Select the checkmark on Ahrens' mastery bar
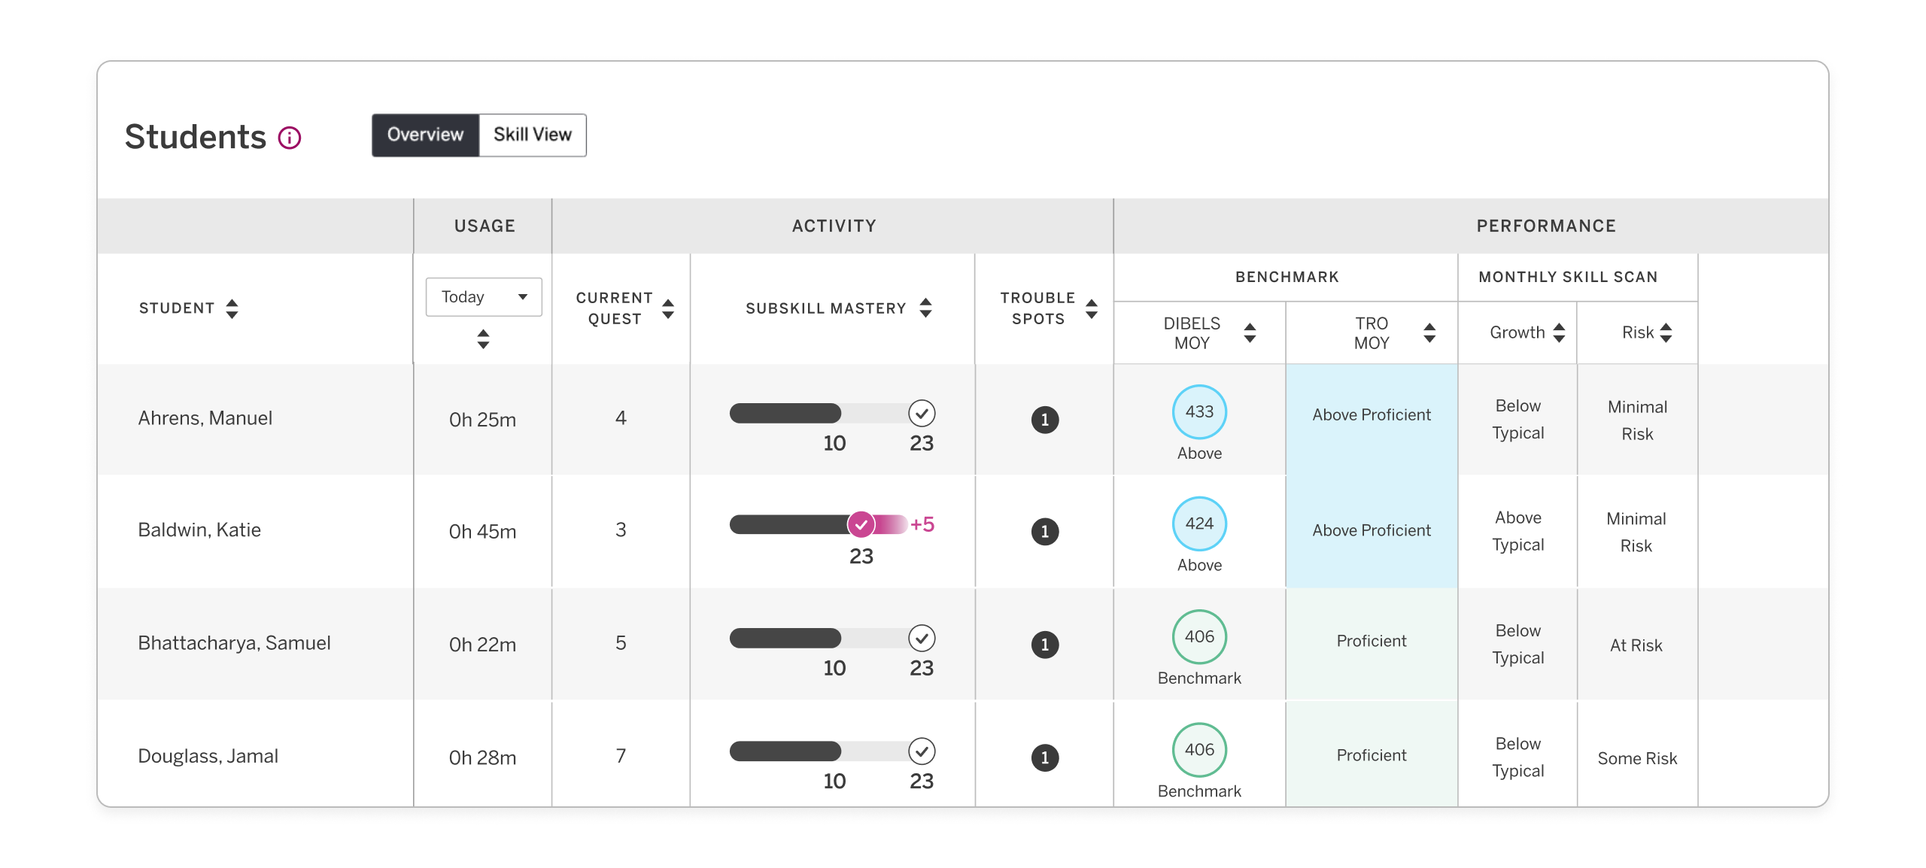This screenshot has height=868, width=1926. [923, 413]
